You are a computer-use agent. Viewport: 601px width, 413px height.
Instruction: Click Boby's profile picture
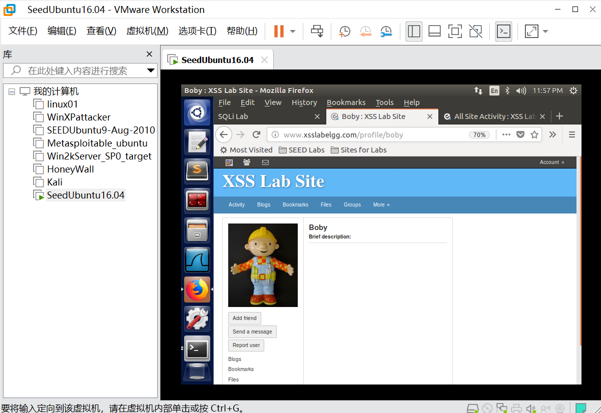coord(263,265)
